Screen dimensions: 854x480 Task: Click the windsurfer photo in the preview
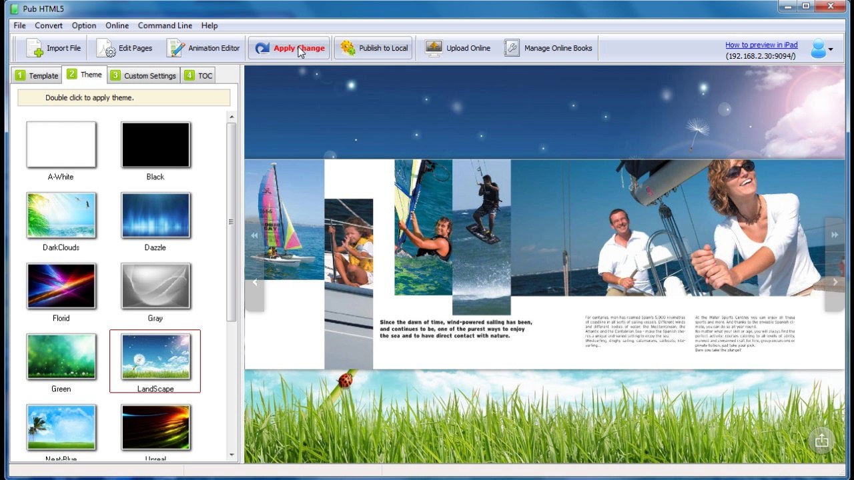423,227
